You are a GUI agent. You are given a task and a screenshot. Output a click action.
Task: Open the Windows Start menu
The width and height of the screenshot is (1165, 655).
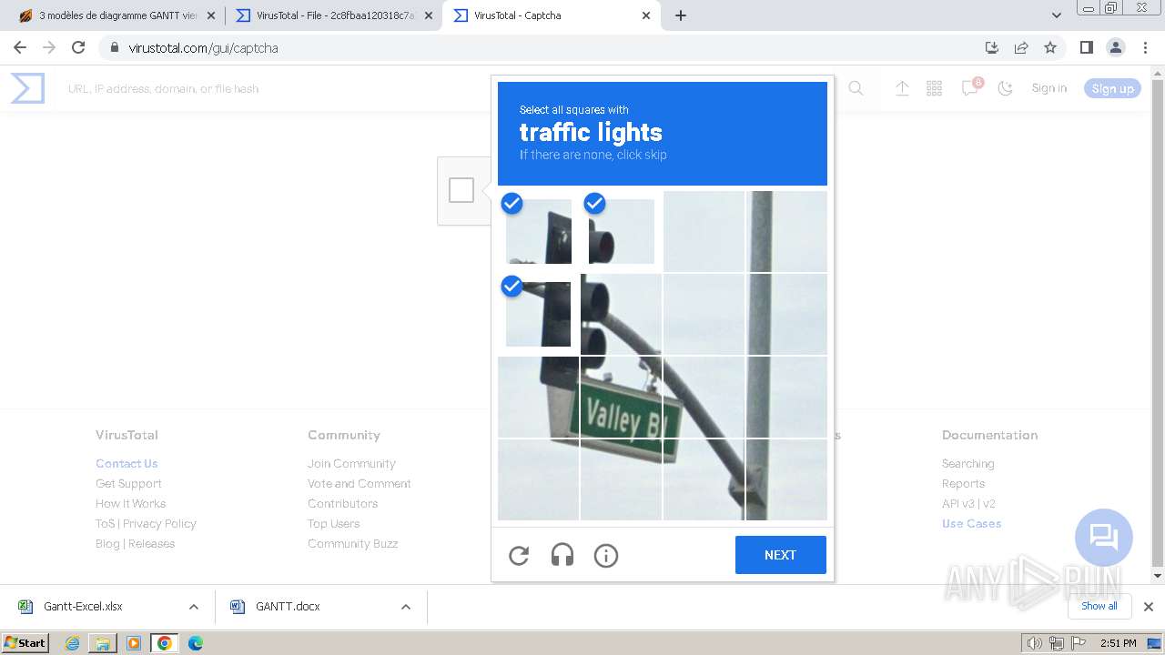25,642
